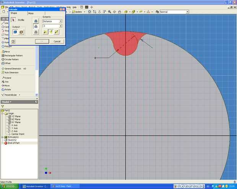
Task: Click the Inicio start button
Action: [9, 186]
